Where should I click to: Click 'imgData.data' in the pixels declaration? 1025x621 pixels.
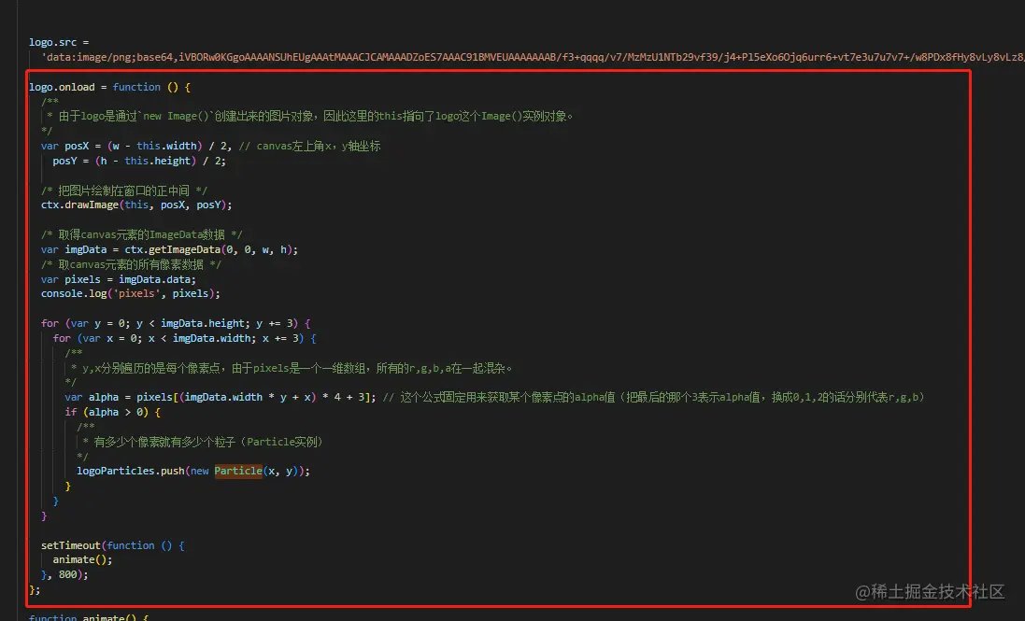155,279
